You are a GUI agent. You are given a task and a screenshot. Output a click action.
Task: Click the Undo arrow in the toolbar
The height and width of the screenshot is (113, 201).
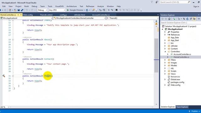coord(27,10)
